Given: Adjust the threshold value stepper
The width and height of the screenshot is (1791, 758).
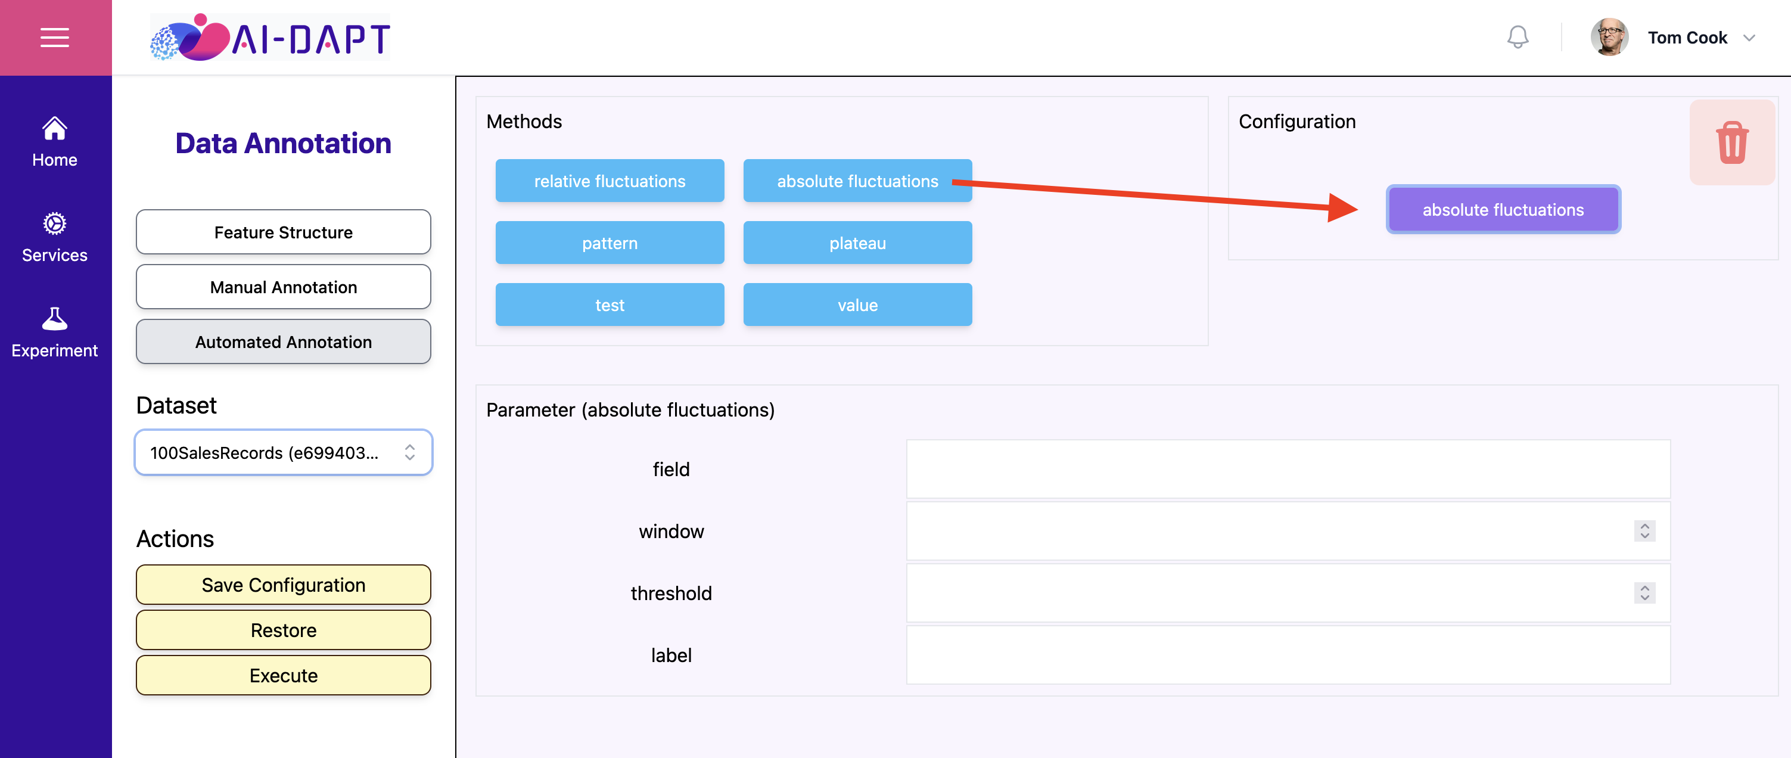Looking at the screenshot, I should click(1644, 593).
